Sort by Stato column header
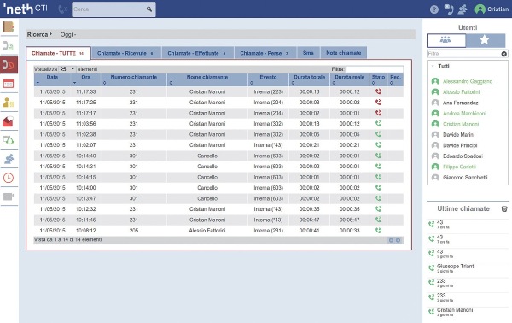 tap(378, 79)
